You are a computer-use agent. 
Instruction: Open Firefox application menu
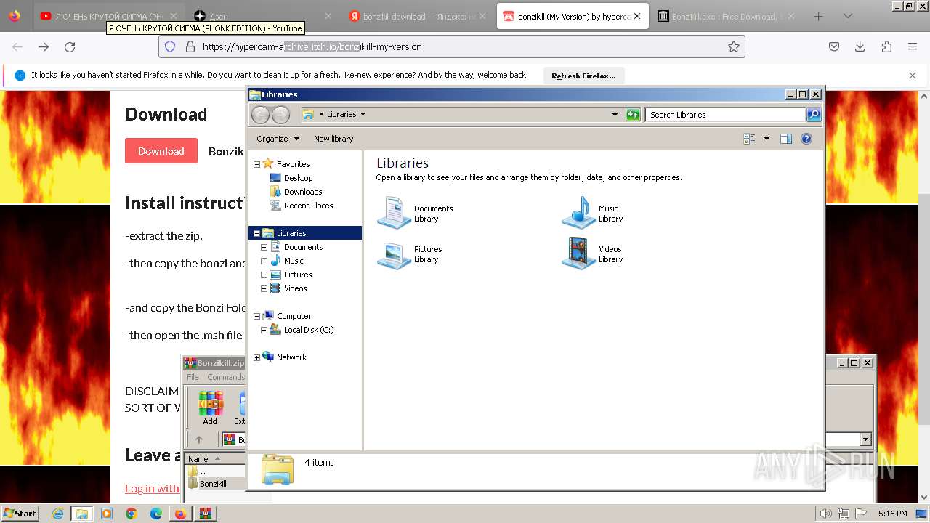[913, 46]
